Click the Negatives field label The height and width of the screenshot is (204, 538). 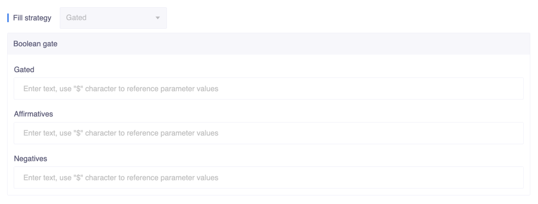pos(30,159)
